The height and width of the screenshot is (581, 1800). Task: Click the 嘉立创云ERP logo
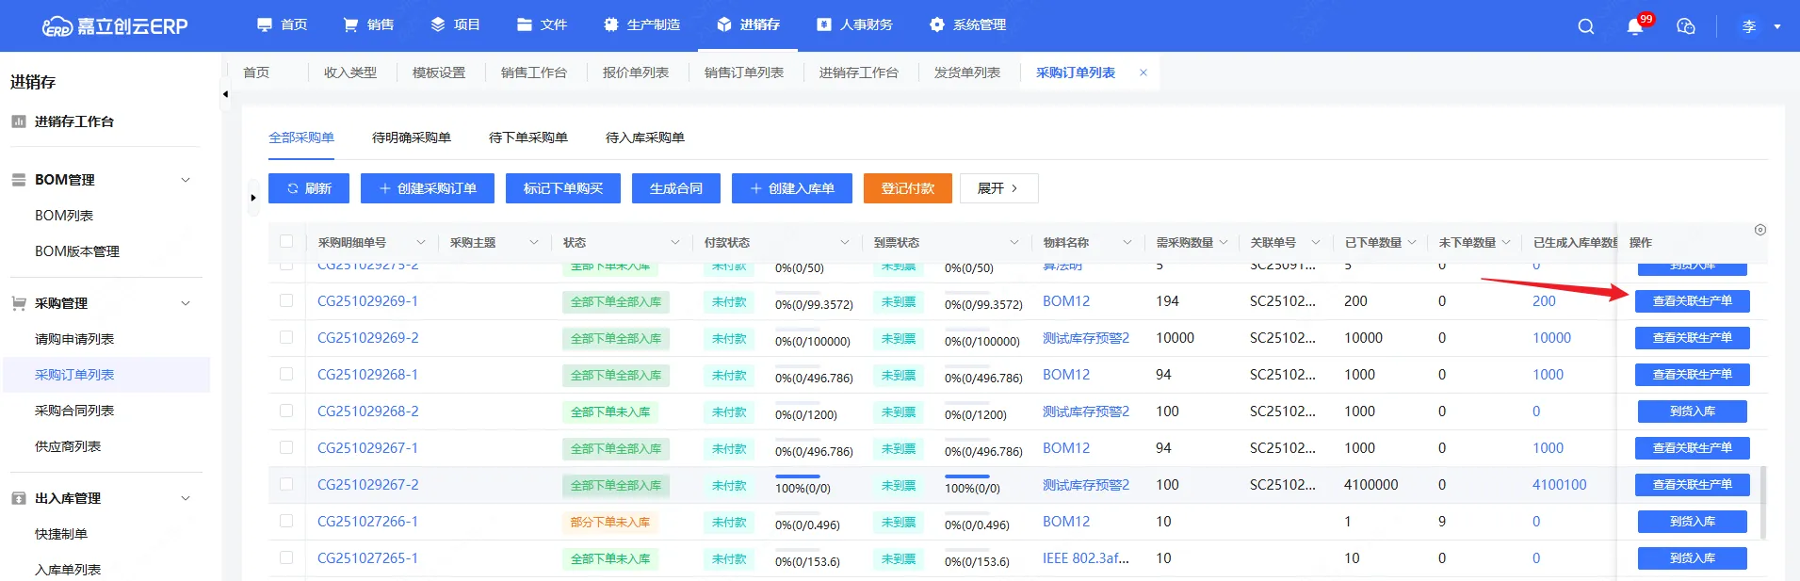pyautogui.click(x=115, y=26)
